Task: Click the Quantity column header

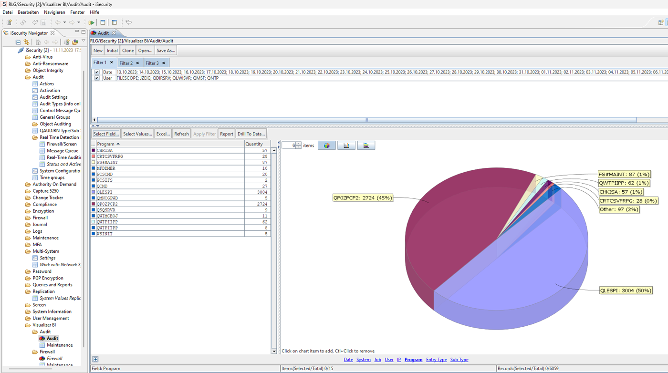Action: coord(257,144)
